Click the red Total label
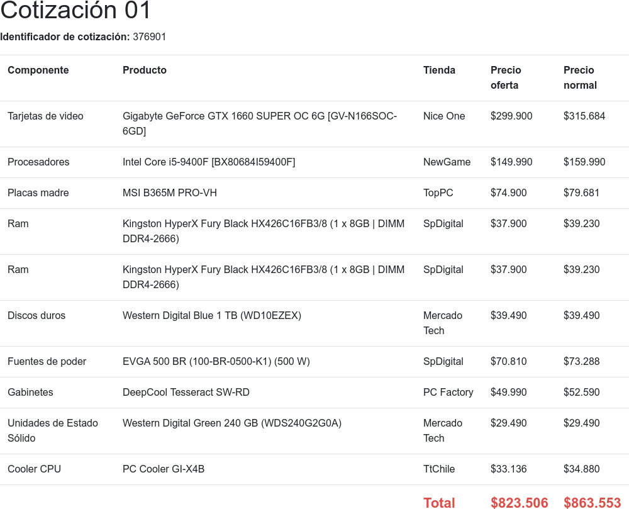The height and width of the screenshot is (509, 629). 439,503
